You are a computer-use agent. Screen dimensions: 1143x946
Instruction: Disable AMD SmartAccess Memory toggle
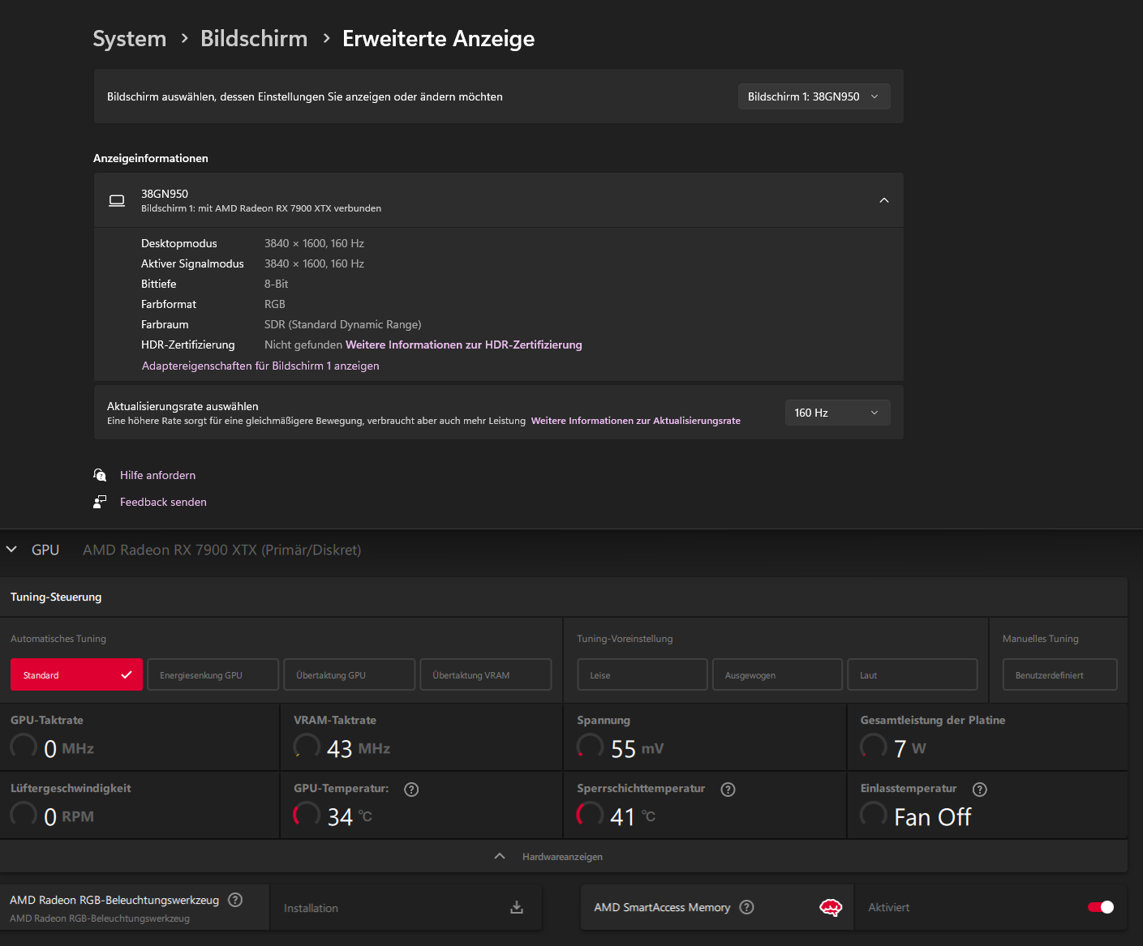pos(1101,907)
